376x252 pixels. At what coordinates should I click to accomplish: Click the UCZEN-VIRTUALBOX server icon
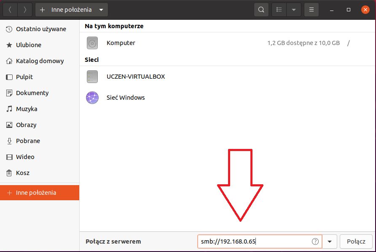click(92, 77)
